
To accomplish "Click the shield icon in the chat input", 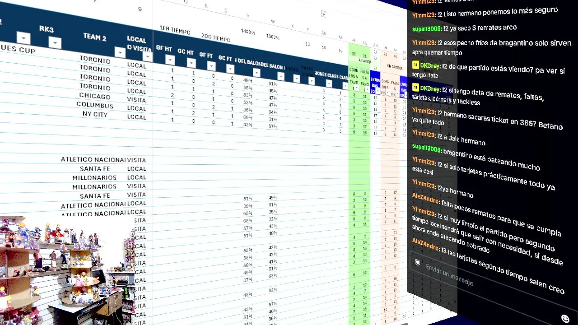I will tap(418, 262).
